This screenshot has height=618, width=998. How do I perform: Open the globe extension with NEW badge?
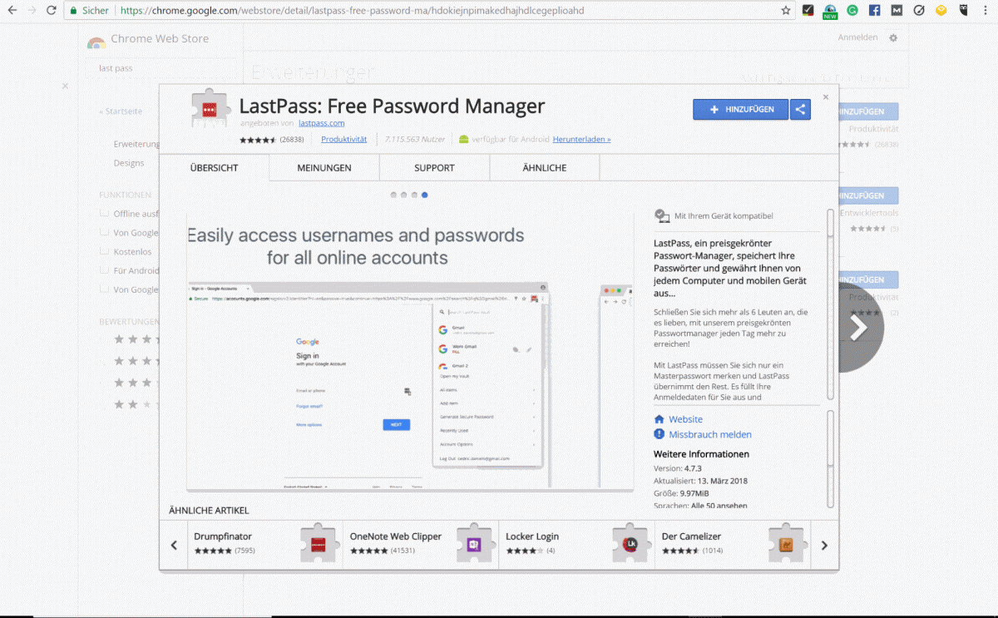pos(830,11)
